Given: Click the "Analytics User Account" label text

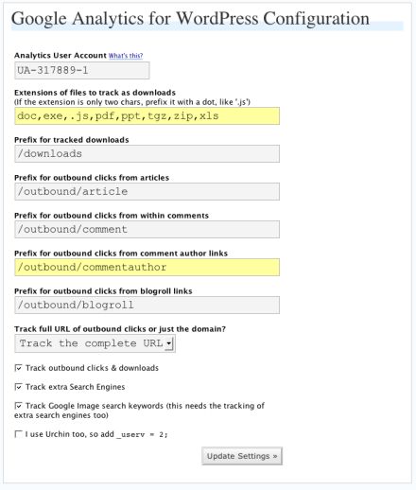Looking at the screenshot, I should click(x=61, y=56).
